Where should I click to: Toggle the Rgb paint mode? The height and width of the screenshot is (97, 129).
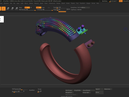[27, 8]
